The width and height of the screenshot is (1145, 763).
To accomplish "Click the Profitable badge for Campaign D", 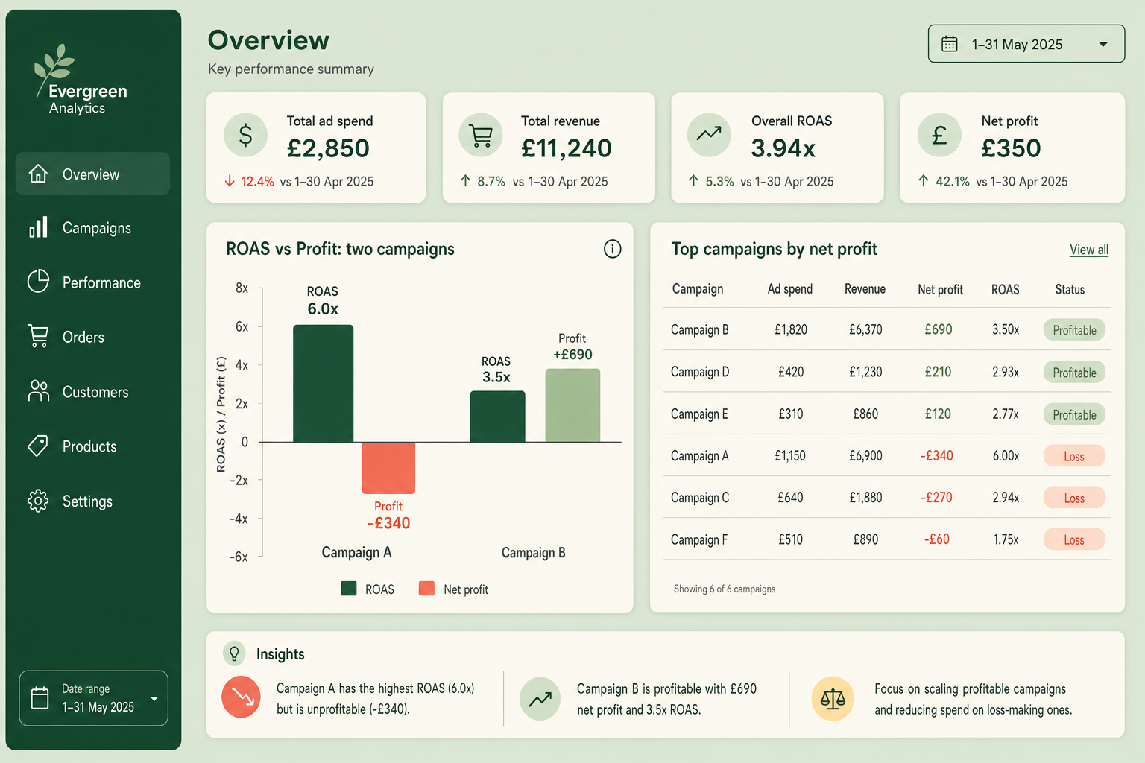I will click(x=1074, y=373).
